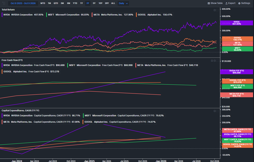Move the Free Cash Flow panel up
Image resolution: width=254 pixels, height=162 pixels.
[212, 61]
